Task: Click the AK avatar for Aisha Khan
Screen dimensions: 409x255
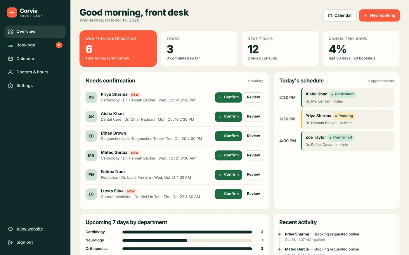Action: [x=91, y=117]
